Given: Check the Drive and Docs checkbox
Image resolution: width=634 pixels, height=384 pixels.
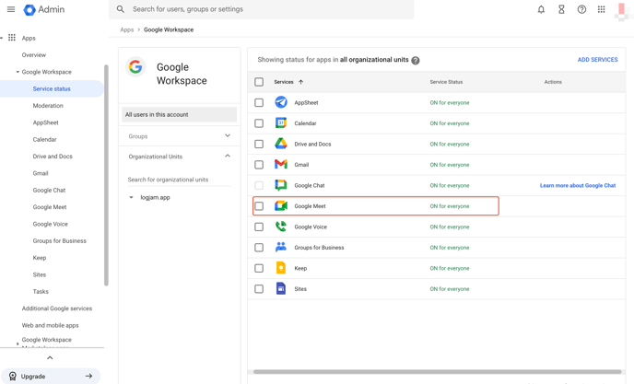Looking at the screenshot, I should tap(259, 144).
